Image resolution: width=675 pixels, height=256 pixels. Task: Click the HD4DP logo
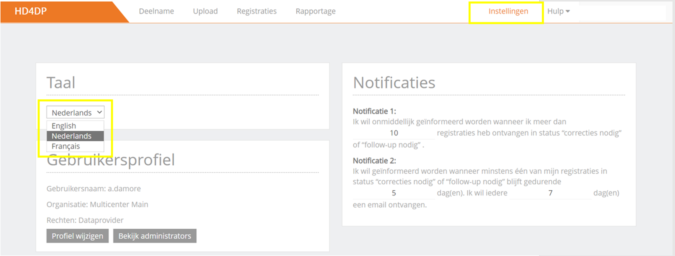click(31, 11)
